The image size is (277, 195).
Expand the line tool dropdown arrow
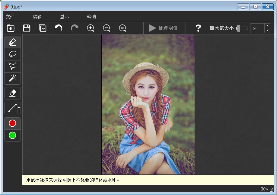[x=19, y=108]
